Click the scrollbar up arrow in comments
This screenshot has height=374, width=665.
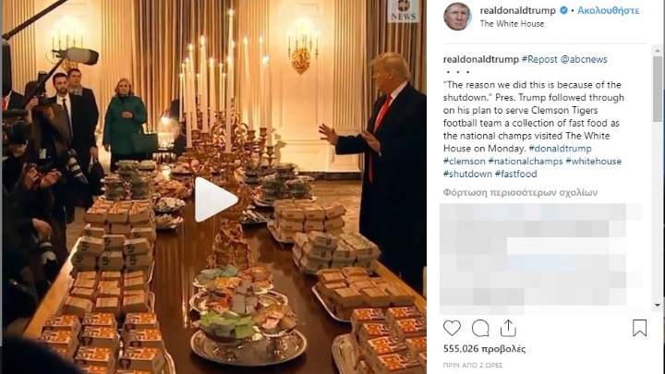[658, 51]
